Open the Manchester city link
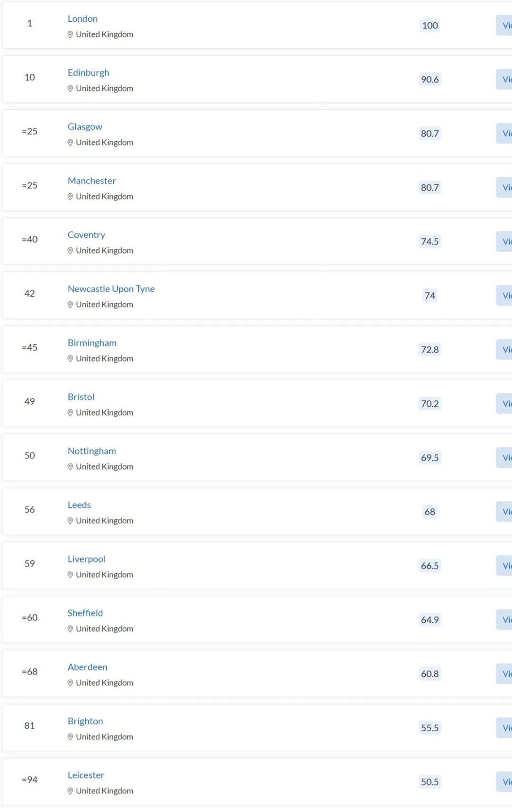 click(91, 181)
